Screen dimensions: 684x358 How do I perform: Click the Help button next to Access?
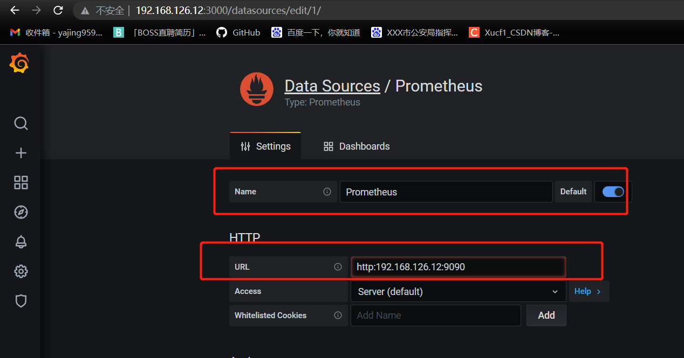click(x=589, y=291)
